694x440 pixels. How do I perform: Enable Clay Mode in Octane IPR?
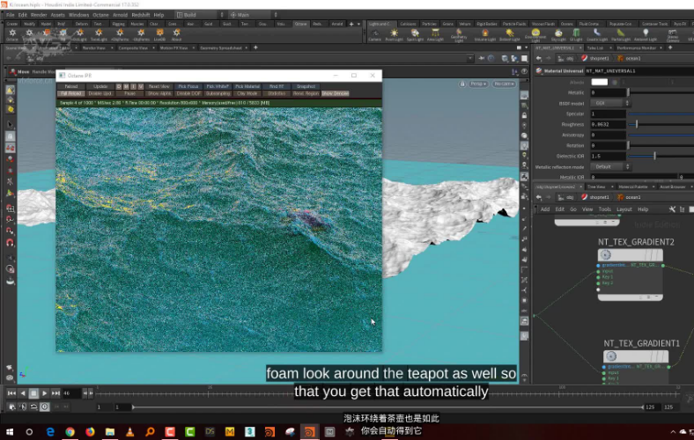(247, 92)
